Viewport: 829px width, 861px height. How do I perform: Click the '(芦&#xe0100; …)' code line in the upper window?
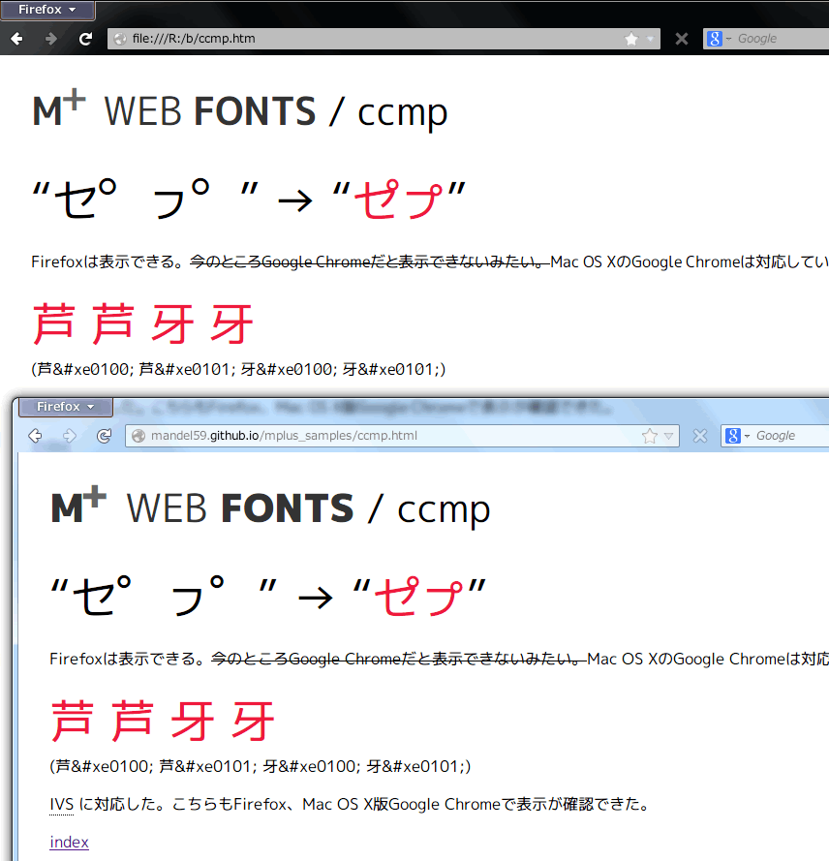pyautogui.click(x=238, y=369)
